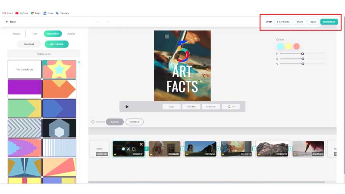Select the cyan color swatch

point(280,46)
